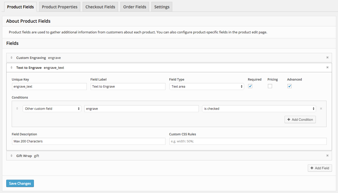Switch to the Checkout Fields tab
The width and height of the screenshot is (338, 193).
[x=100, y=7]
